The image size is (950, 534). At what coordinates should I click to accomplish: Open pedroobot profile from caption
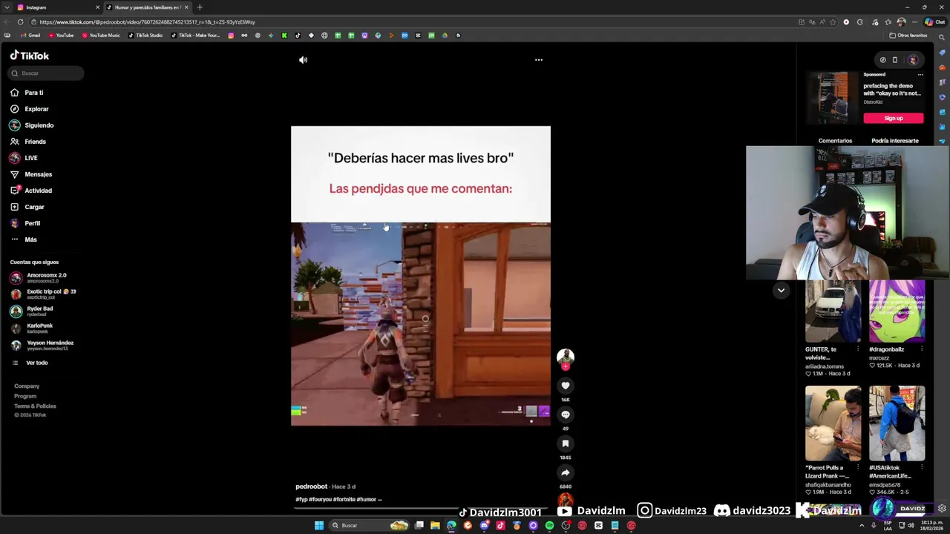[x=311, y=487]
